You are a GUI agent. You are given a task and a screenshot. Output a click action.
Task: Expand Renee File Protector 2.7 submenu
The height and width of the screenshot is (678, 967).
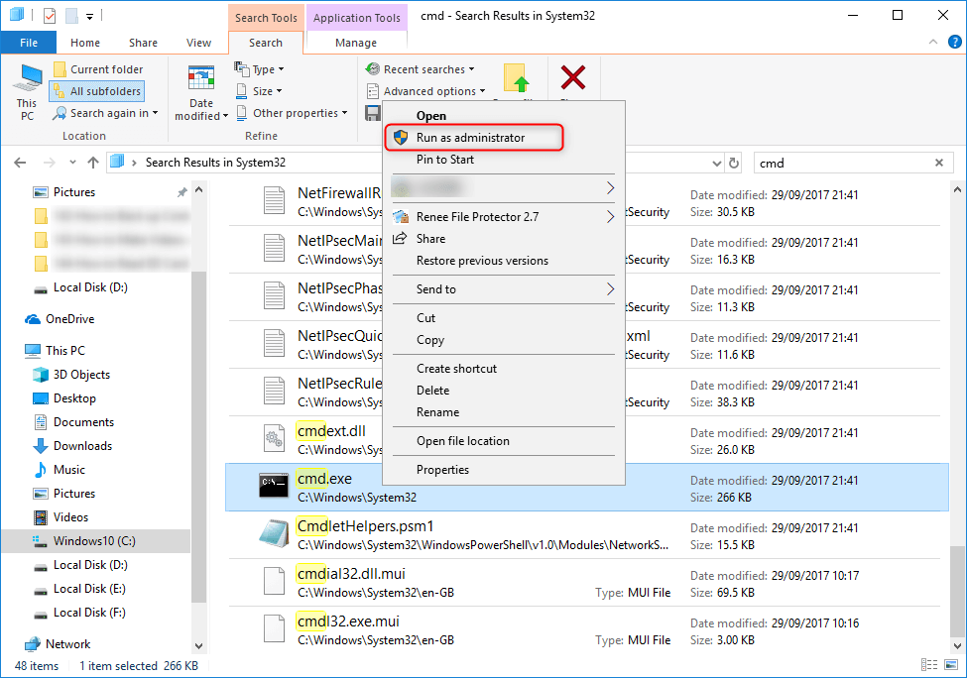503,217
